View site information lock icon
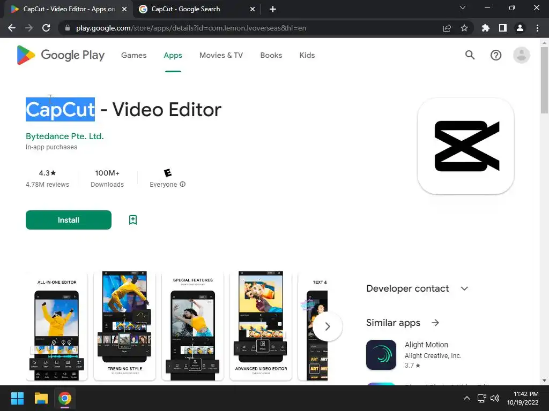549x411 pixels. (67, 28)
